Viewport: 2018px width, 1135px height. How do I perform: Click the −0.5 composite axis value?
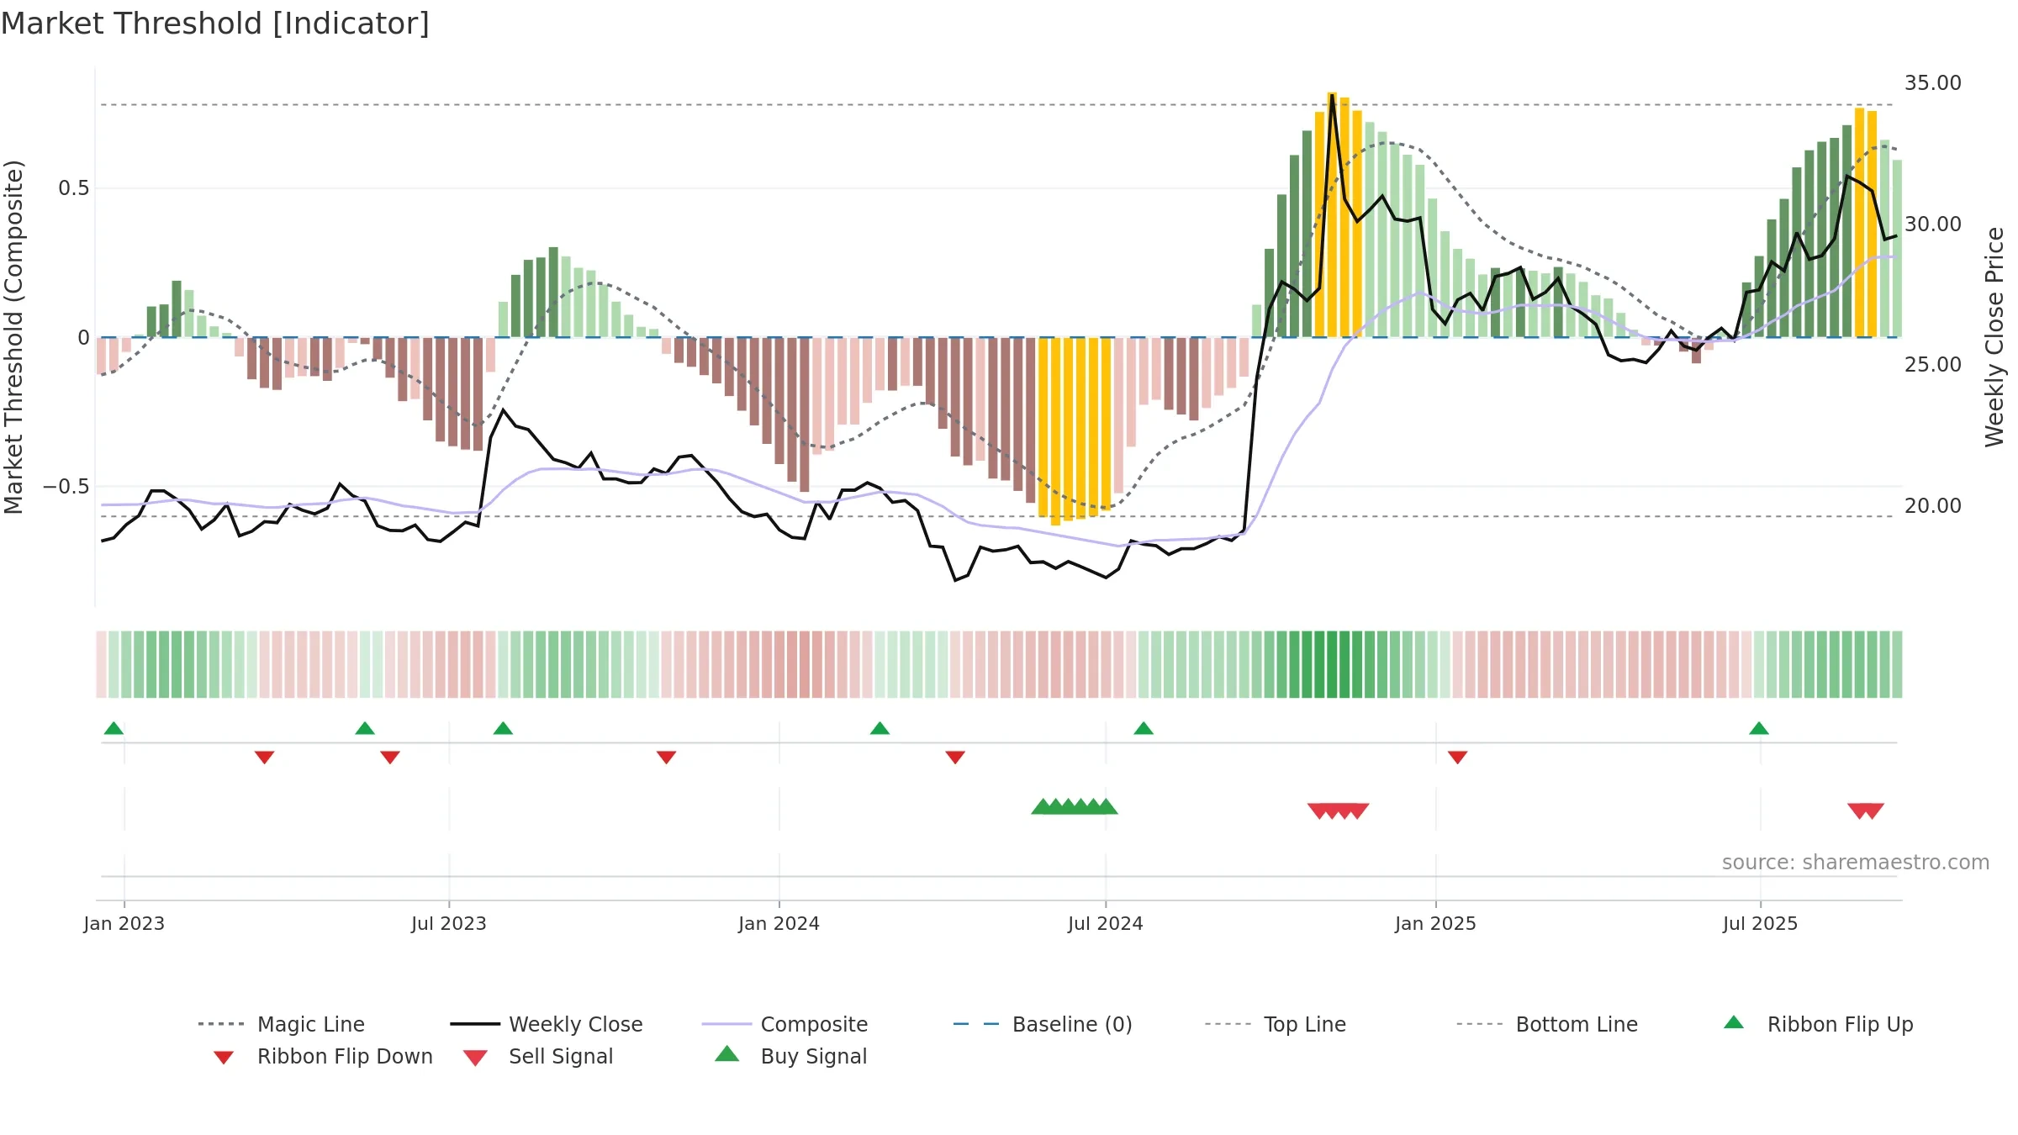(66, 487)
